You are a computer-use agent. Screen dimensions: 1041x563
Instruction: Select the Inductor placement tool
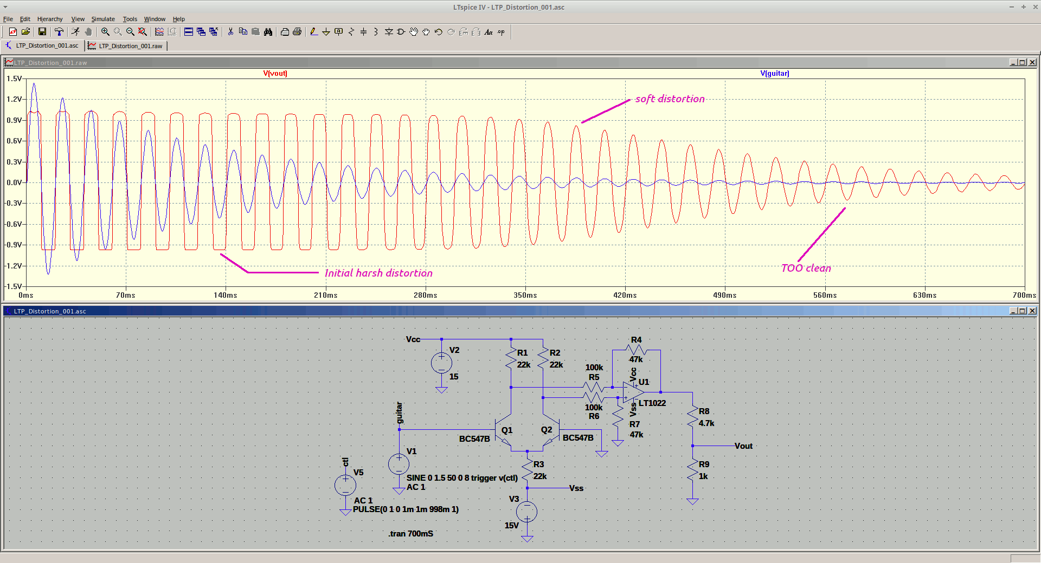pos(376,32)
